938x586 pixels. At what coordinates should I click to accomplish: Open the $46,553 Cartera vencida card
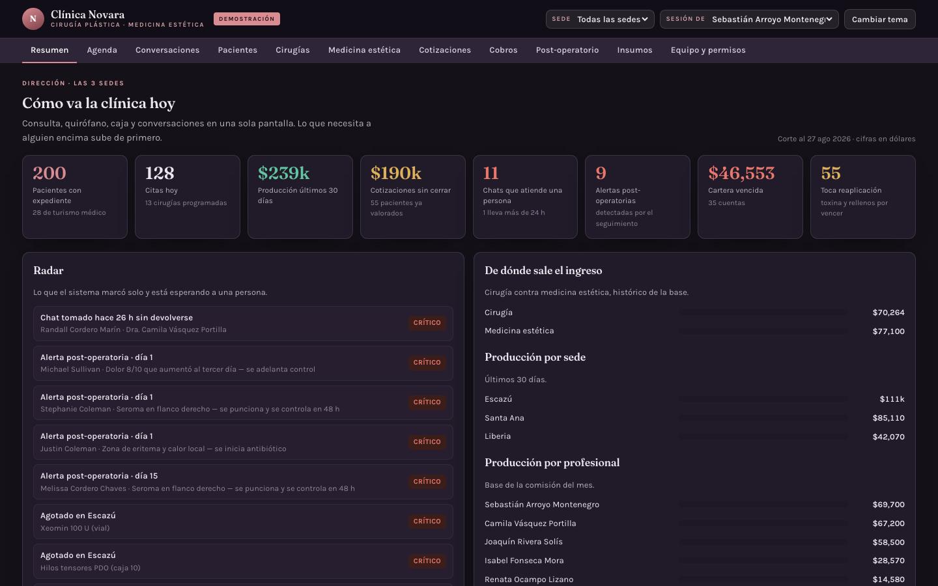[750, 197]
